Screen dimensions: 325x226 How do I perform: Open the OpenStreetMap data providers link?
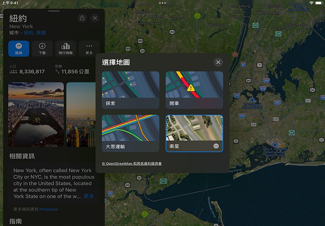click(x=131, y=163)
